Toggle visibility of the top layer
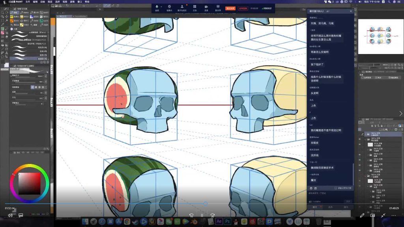 coord(360,134)
